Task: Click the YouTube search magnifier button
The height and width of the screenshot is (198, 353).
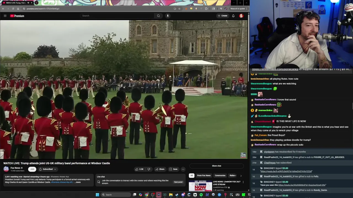Action: click(158, 16)
